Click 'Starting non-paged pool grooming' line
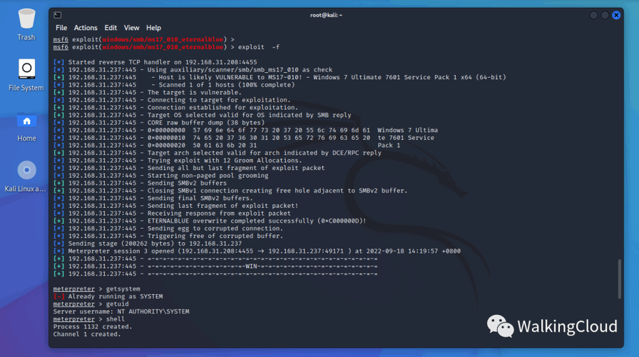The width and height of the screenshot is (639, 357). click(161, 176)
